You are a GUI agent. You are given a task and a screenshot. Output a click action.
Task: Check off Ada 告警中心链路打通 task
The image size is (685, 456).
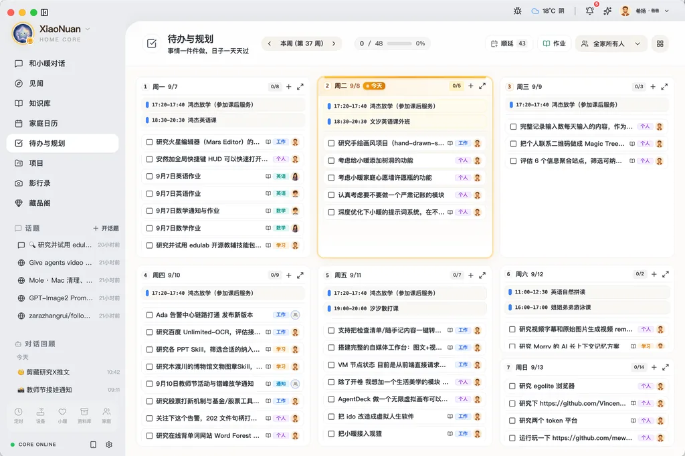click(x=149, y=315)
